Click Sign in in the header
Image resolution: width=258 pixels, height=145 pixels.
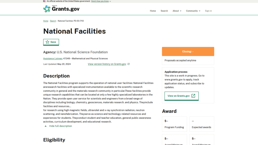[208, 11]
